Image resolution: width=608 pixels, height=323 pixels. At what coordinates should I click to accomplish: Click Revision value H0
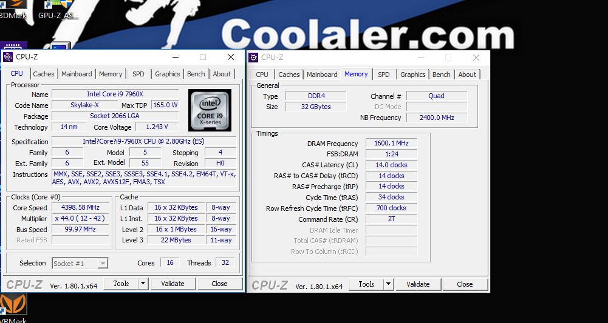220,163
